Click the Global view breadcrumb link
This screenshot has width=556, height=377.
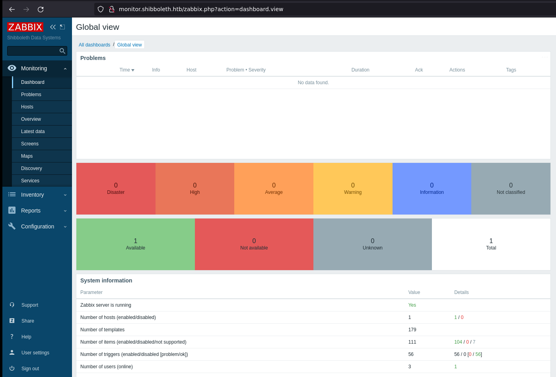[x=129, y=45]
